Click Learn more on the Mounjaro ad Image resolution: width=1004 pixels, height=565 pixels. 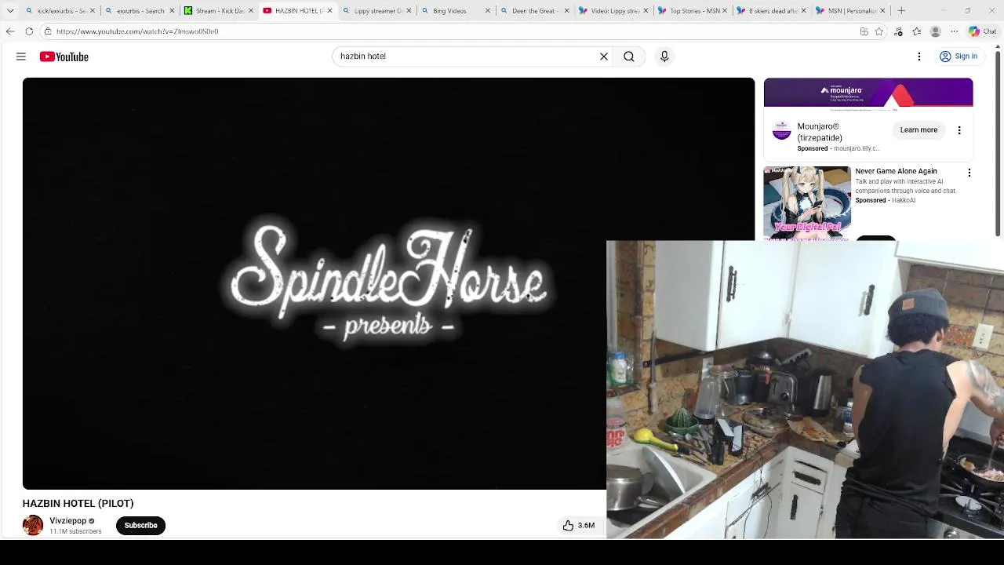tap(919, 130)
